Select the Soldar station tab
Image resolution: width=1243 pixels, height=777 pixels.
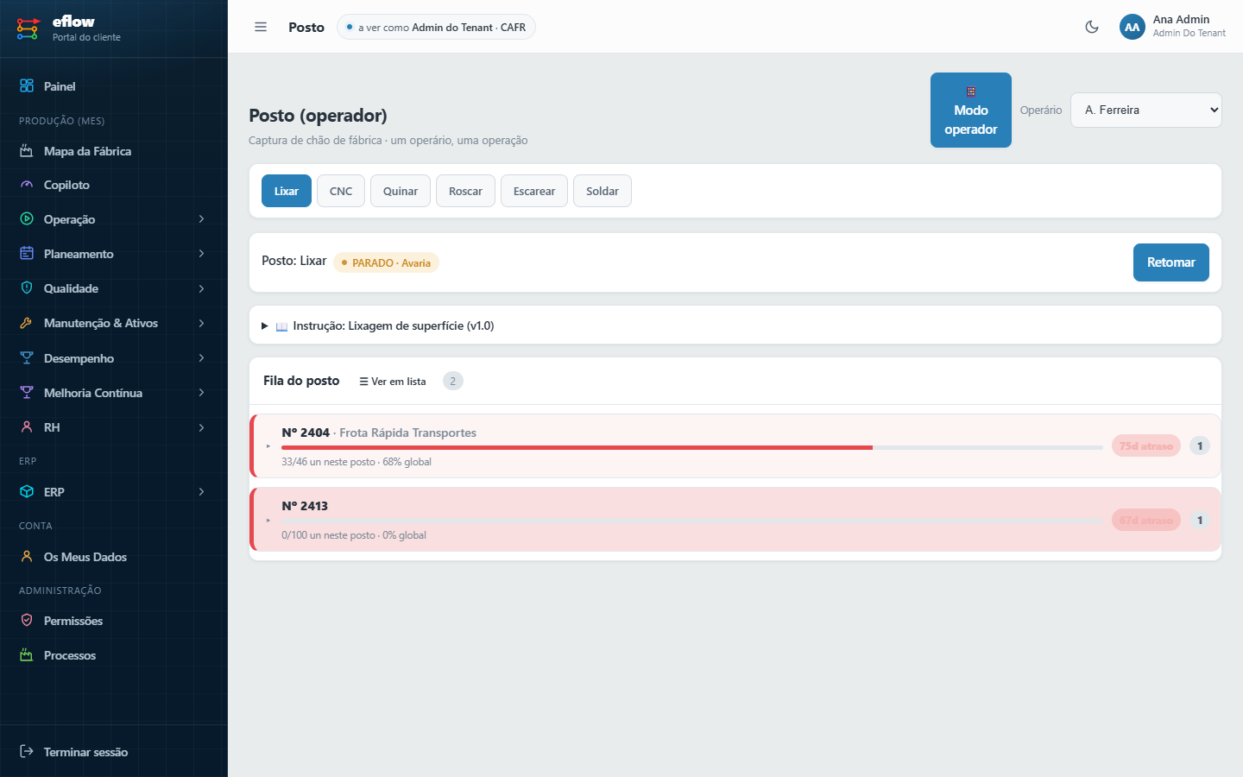tap(603, 191)
